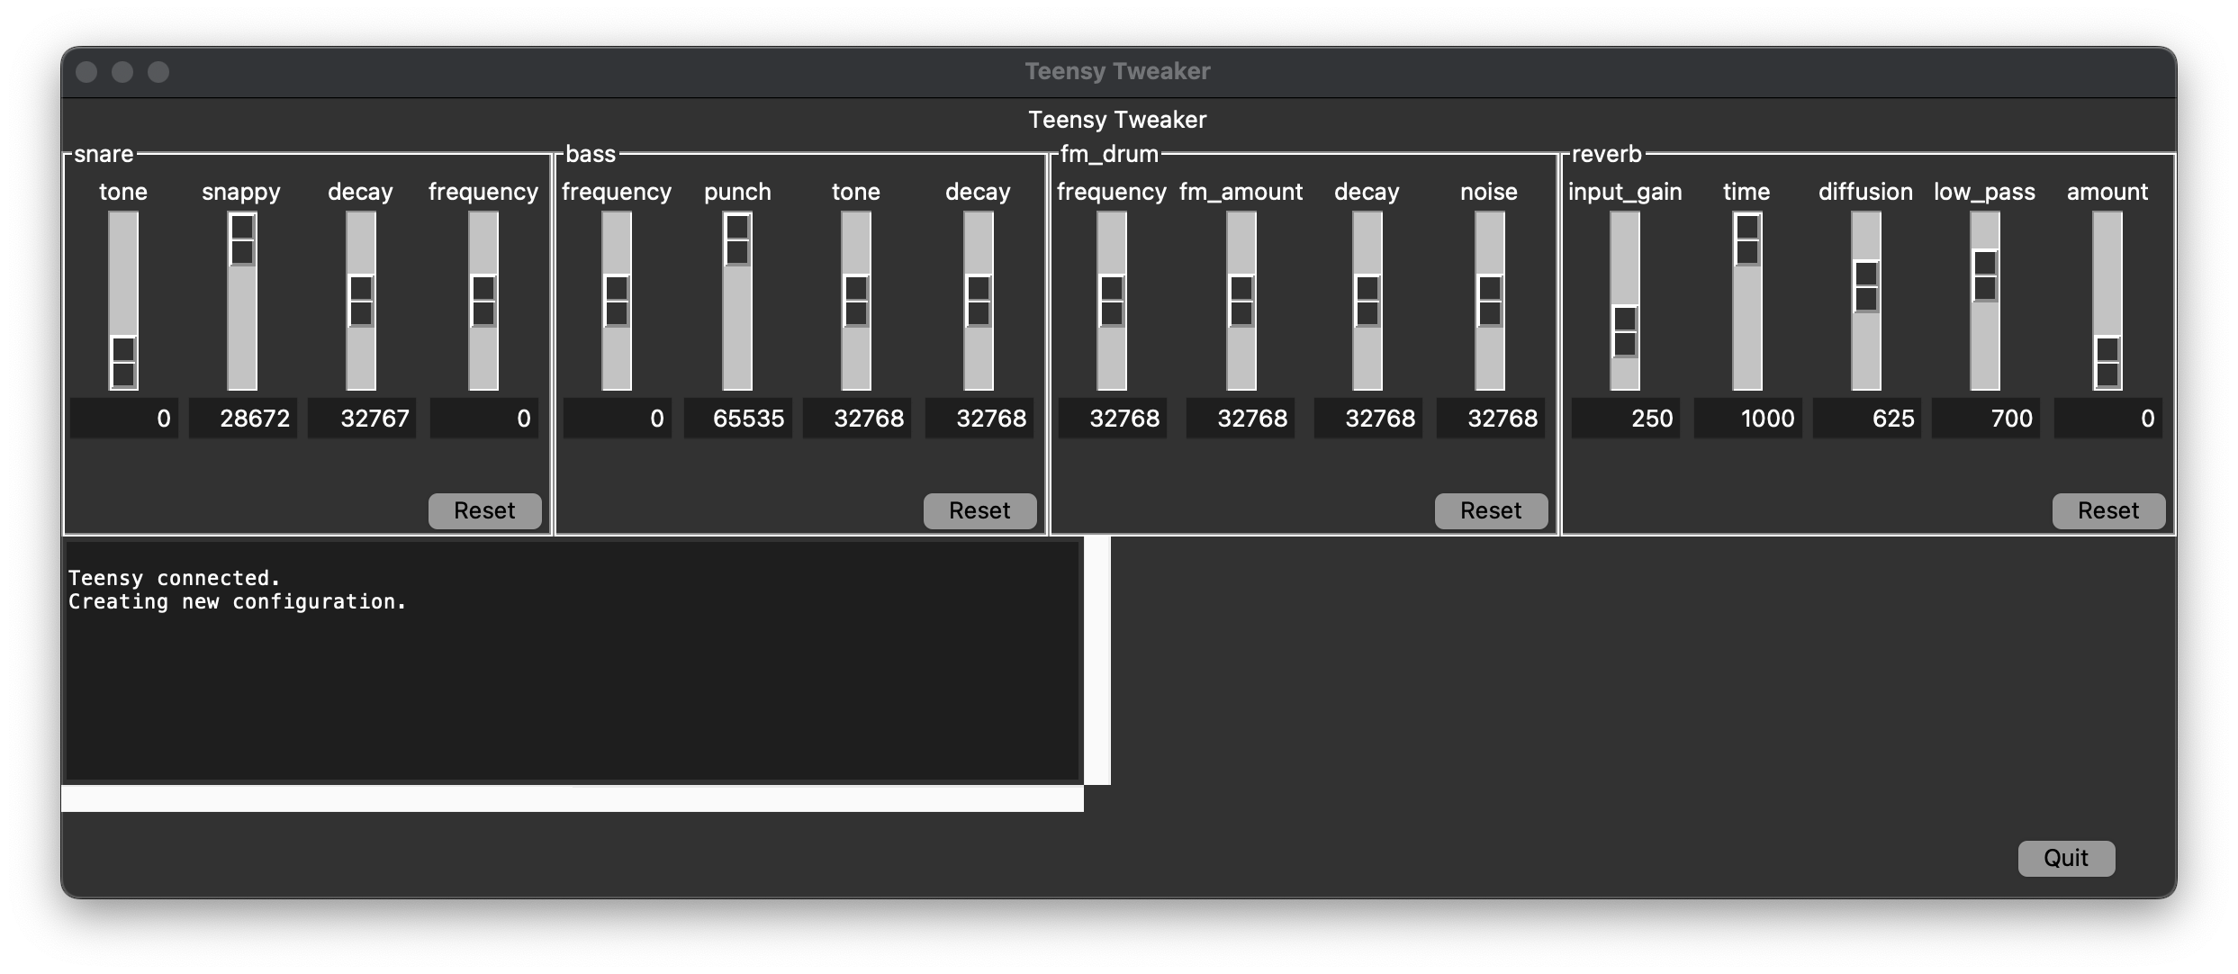2238x974 pixels.
Task: Select the snare frequency slider handle
Action: pos(483,301)
